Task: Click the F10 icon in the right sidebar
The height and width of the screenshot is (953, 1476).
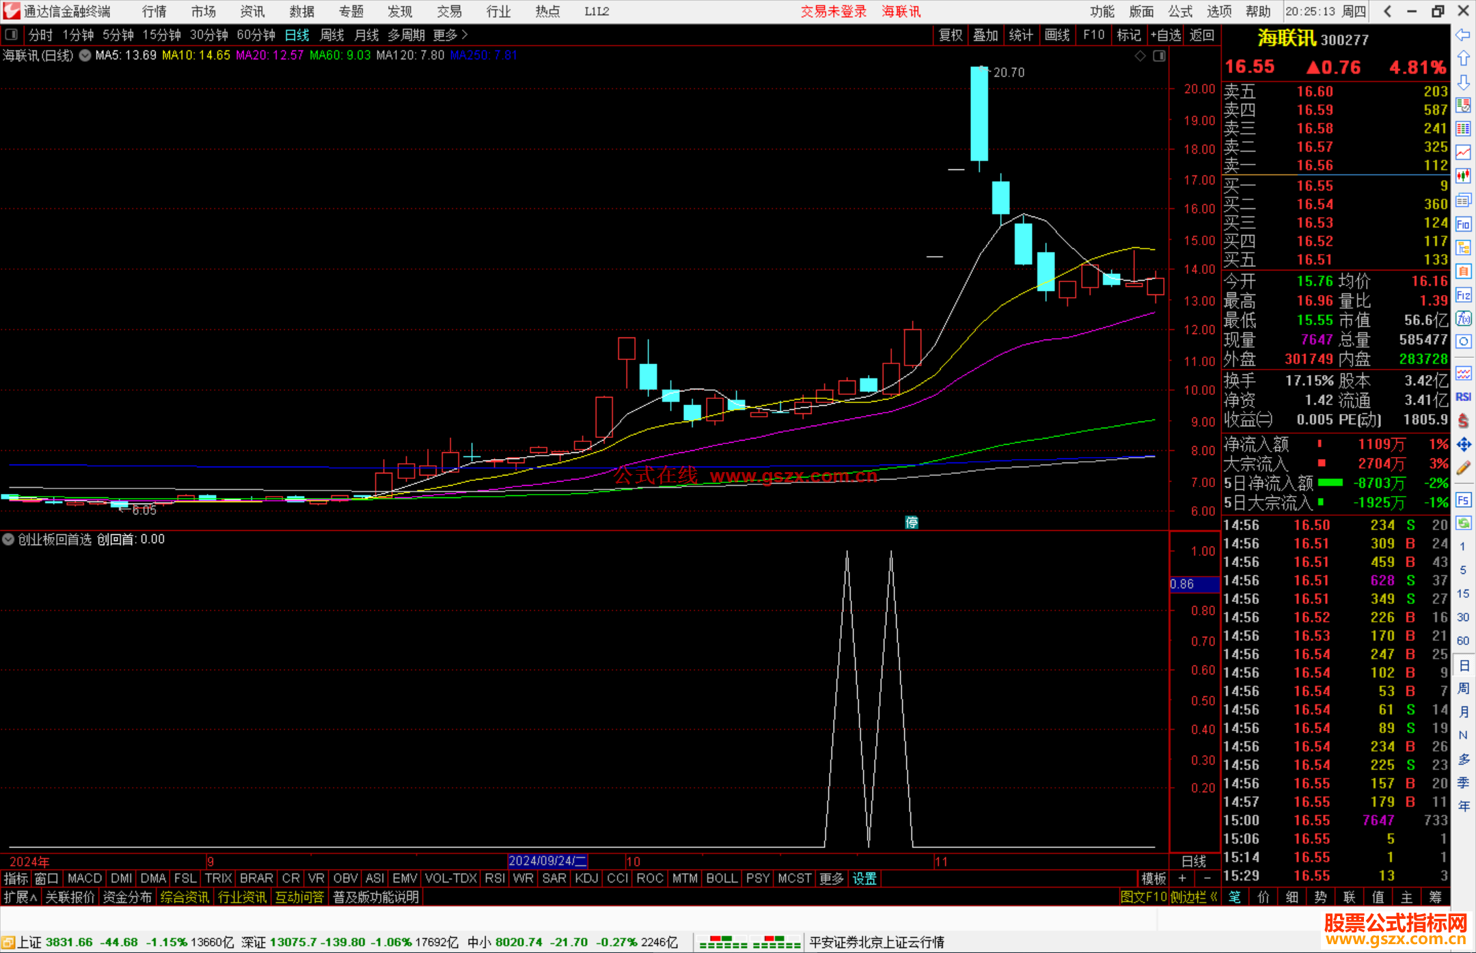Action: click(x=1463, y=224)
